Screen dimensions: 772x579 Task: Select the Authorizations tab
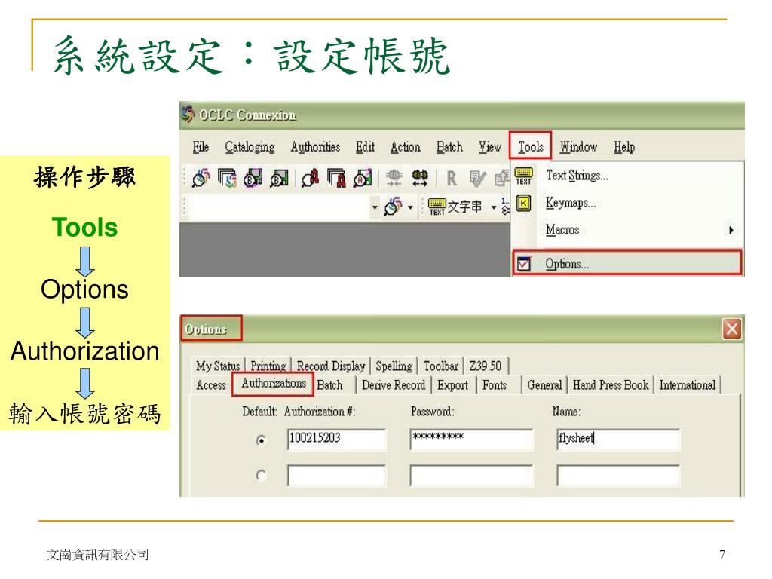pyautogui.click(x=273, y=384)
